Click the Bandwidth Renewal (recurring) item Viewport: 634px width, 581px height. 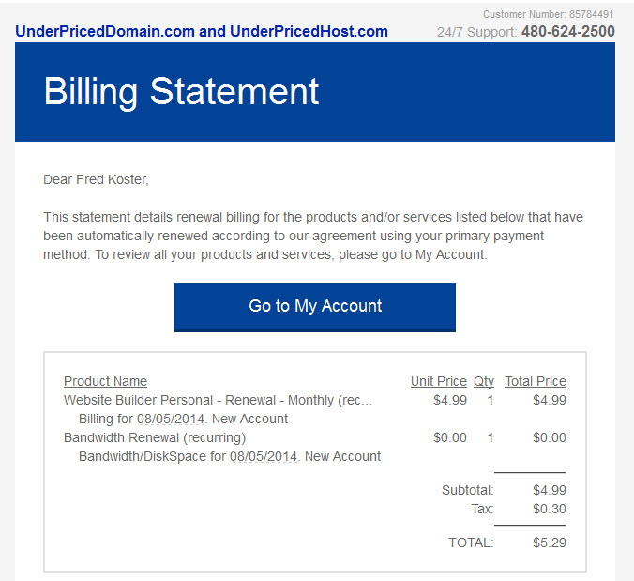coord(155,437)
